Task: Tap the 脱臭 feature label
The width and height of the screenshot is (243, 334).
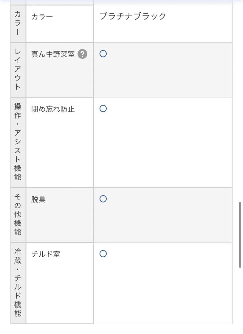Action: tap(38, 199)
